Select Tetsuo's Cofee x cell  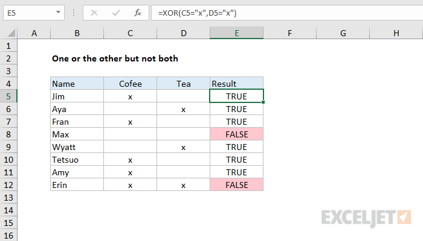pyautogui.click(x=131, y=160)
